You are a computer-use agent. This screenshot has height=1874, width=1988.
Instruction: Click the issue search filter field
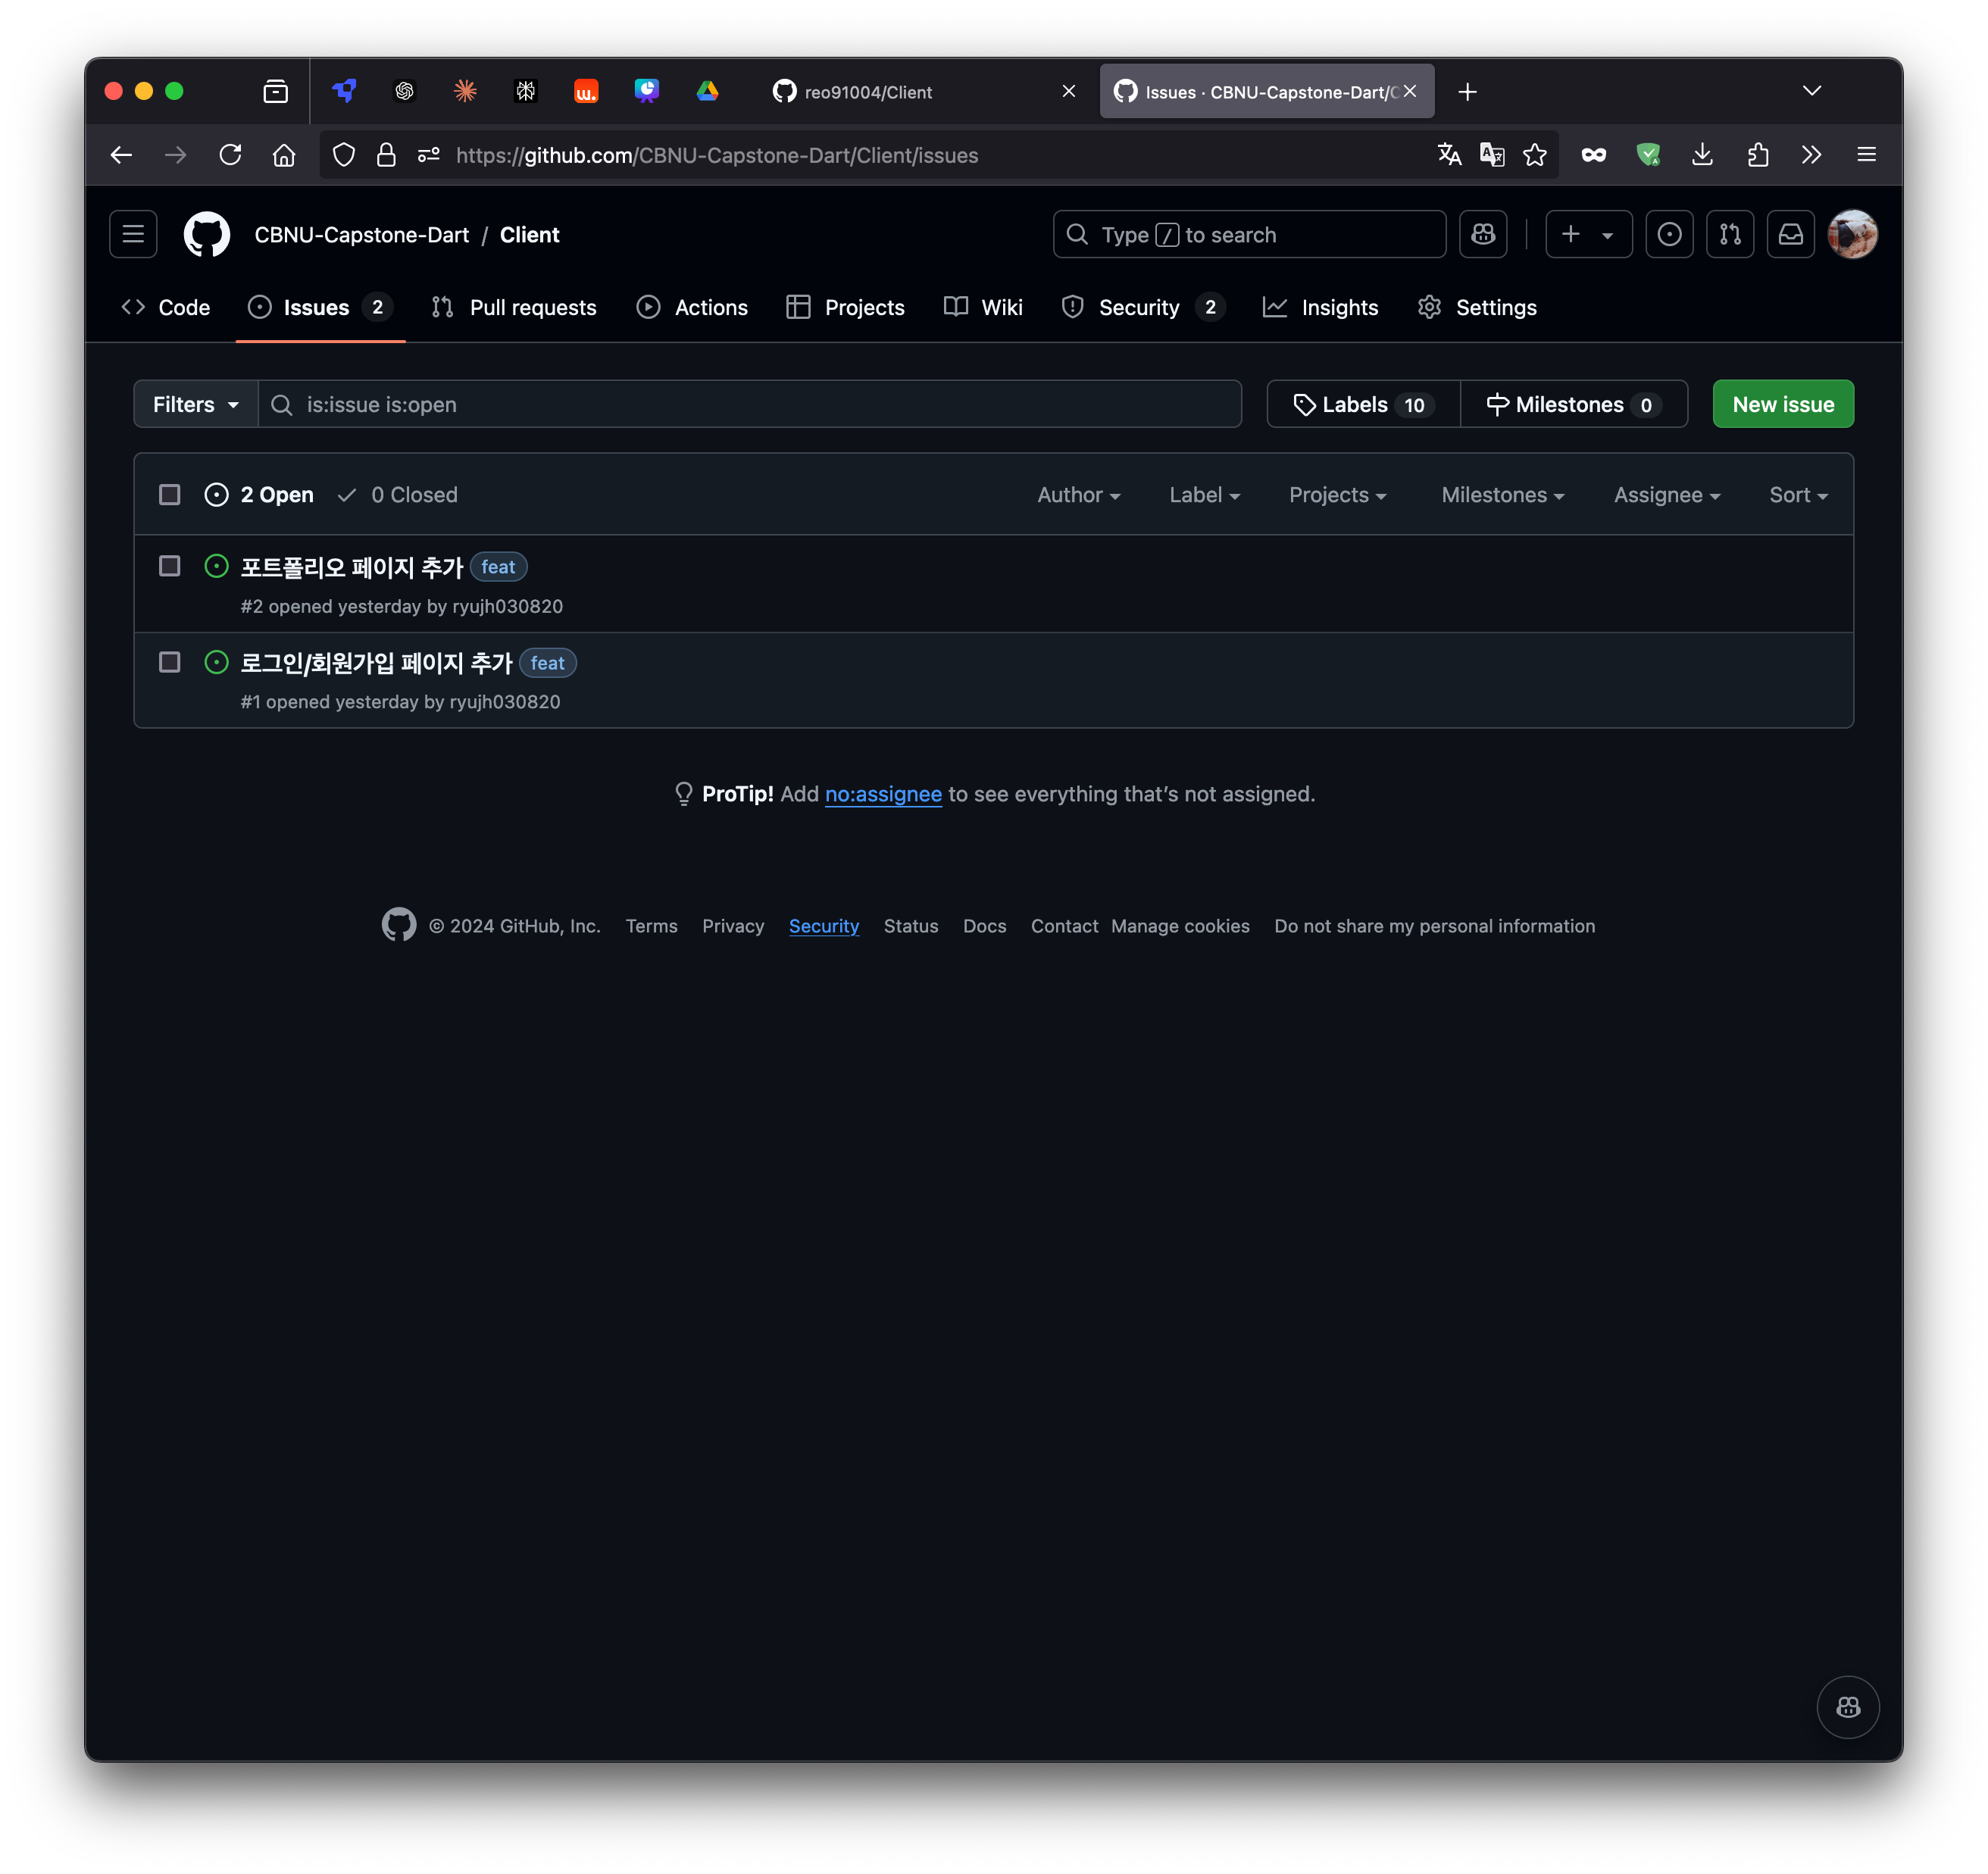(750, 404)
